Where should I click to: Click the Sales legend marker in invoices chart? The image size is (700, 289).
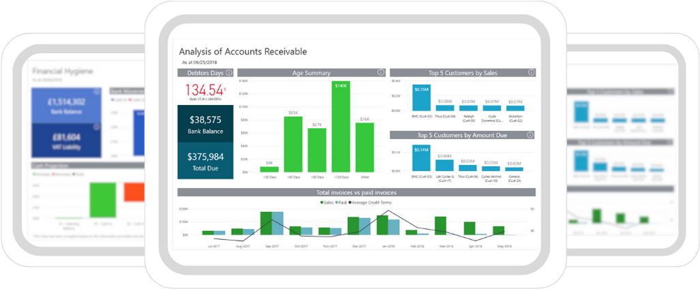tap(321, 202)
